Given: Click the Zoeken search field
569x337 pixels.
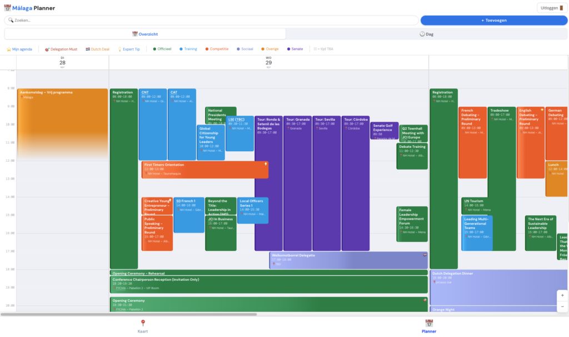Looking at the screenshot, I should point(211,20).
